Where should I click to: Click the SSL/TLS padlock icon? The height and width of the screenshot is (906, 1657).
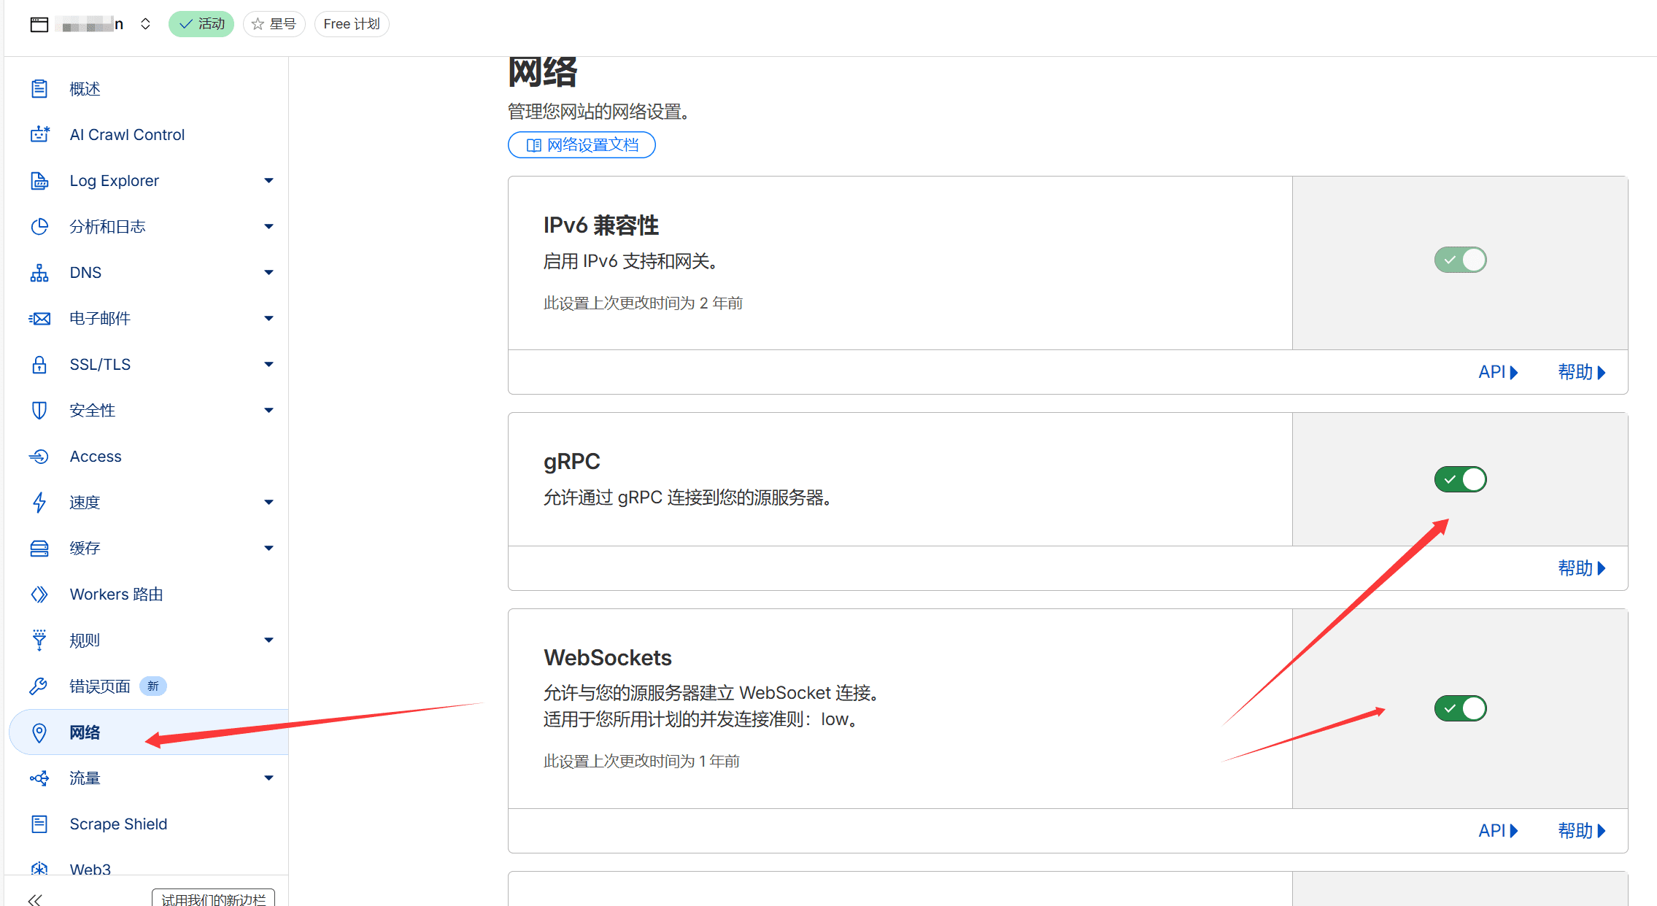39,365
